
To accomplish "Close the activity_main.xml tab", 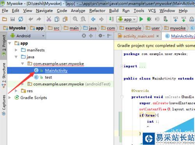I will click(x=158, y=36).
